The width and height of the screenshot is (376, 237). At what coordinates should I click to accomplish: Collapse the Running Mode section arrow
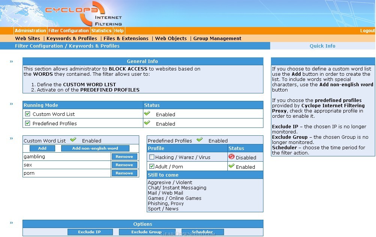pyautogui.click(x=11, y=104)
